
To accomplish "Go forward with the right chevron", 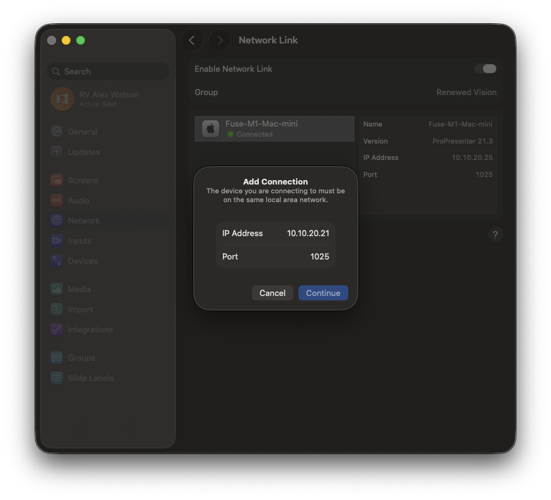I will click(220, 40).
